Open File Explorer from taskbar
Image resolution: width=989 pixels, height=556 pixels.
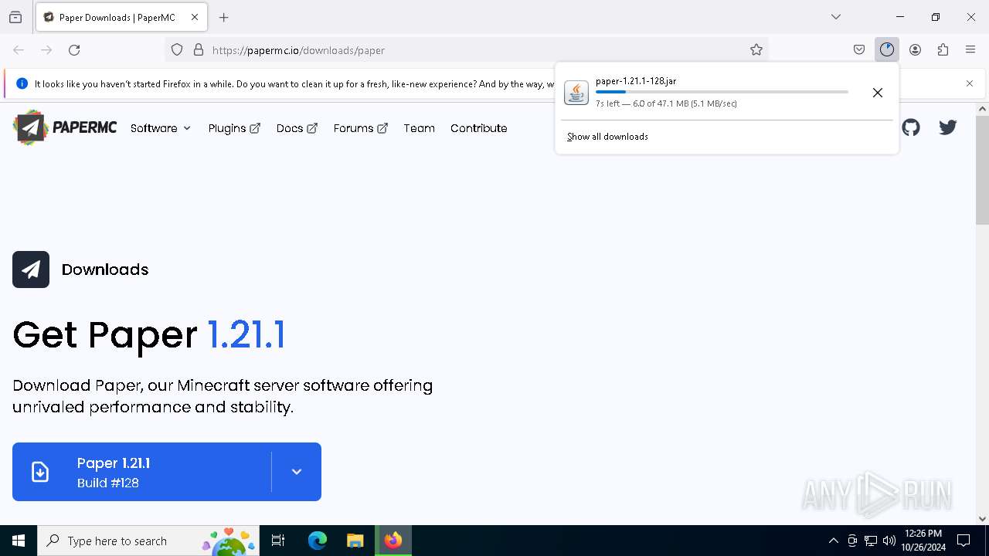355,541
